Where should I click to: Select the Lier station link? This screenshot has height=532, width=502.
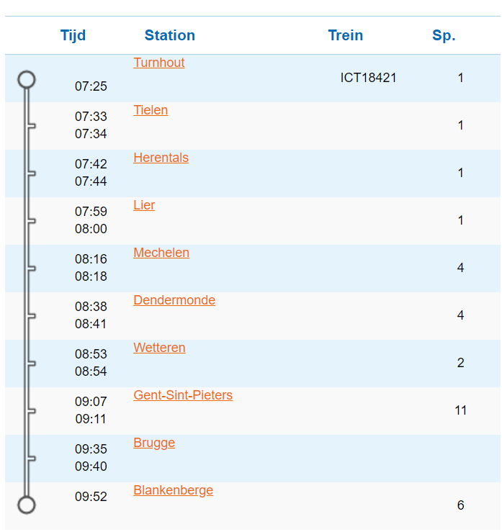pyautogui.click(x=144, y=205)
